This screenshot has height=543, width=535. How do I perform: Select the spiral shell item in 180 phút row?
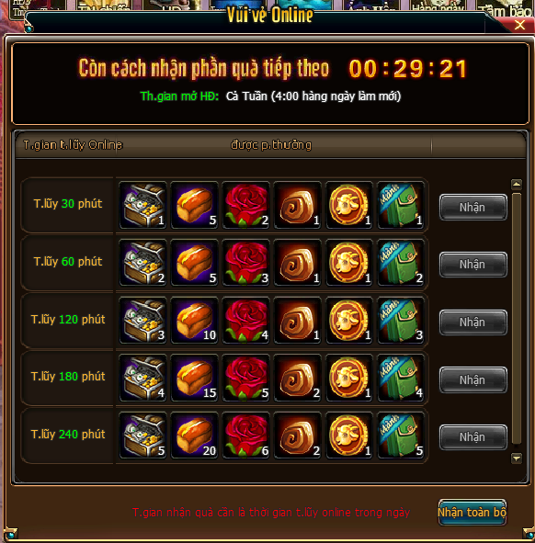point(298,379)
